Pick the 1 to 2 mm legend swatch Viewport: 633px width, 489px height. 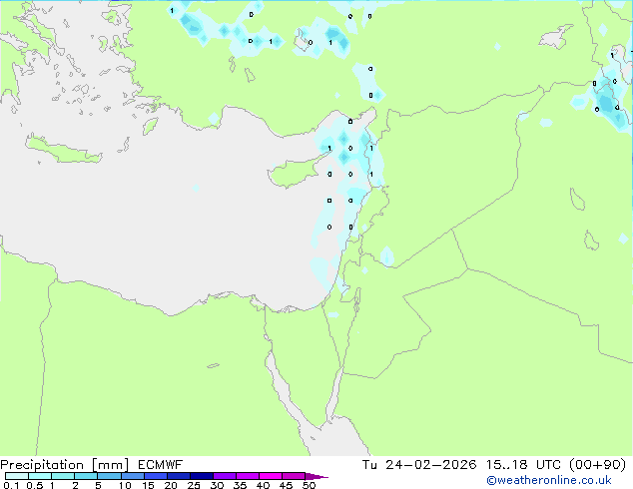tap(63, 476)
